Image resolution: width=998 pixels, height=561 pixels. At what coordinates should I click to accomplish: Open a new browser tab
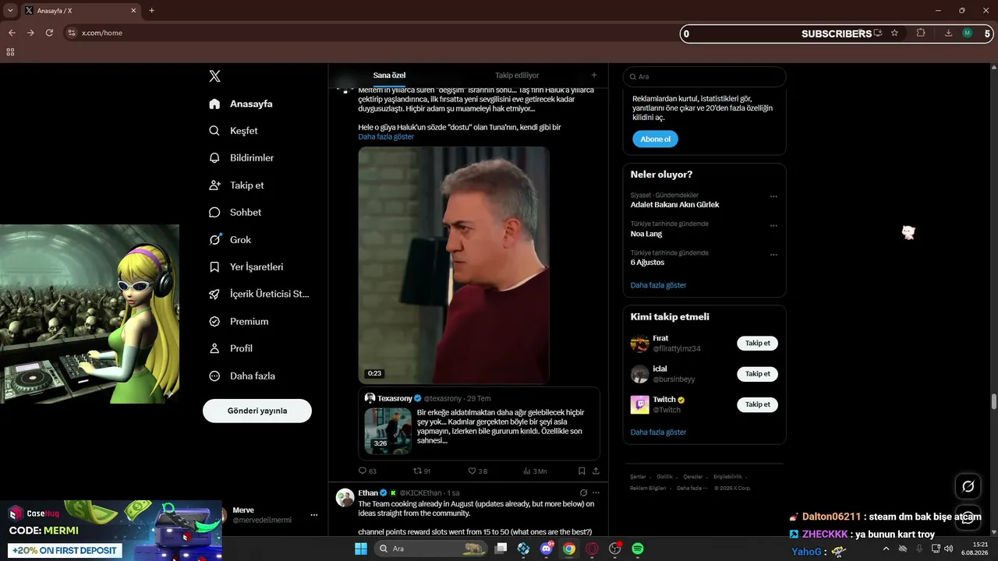tap(151, 11)
